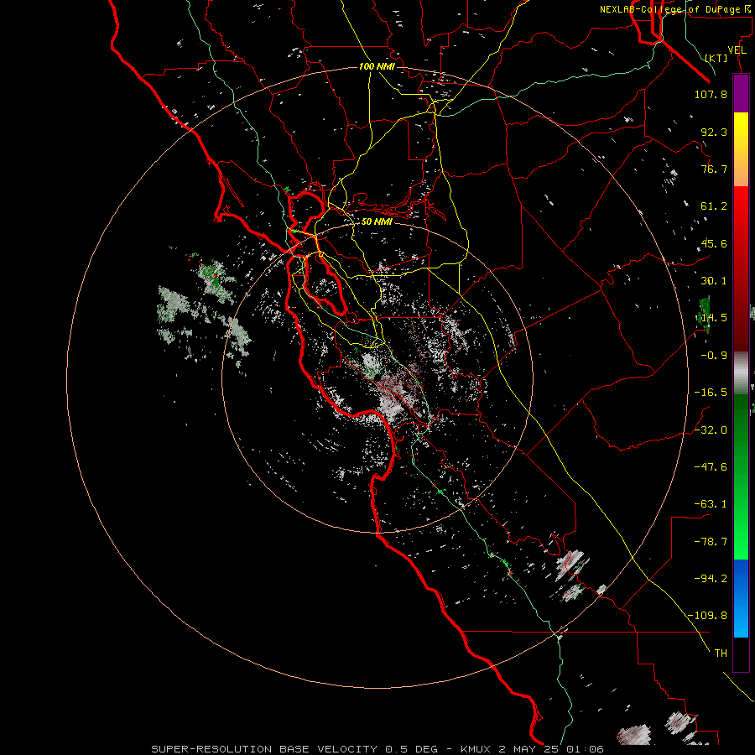
Task: Click the gray near-zero segment of color bar
Action: point(741,373)
